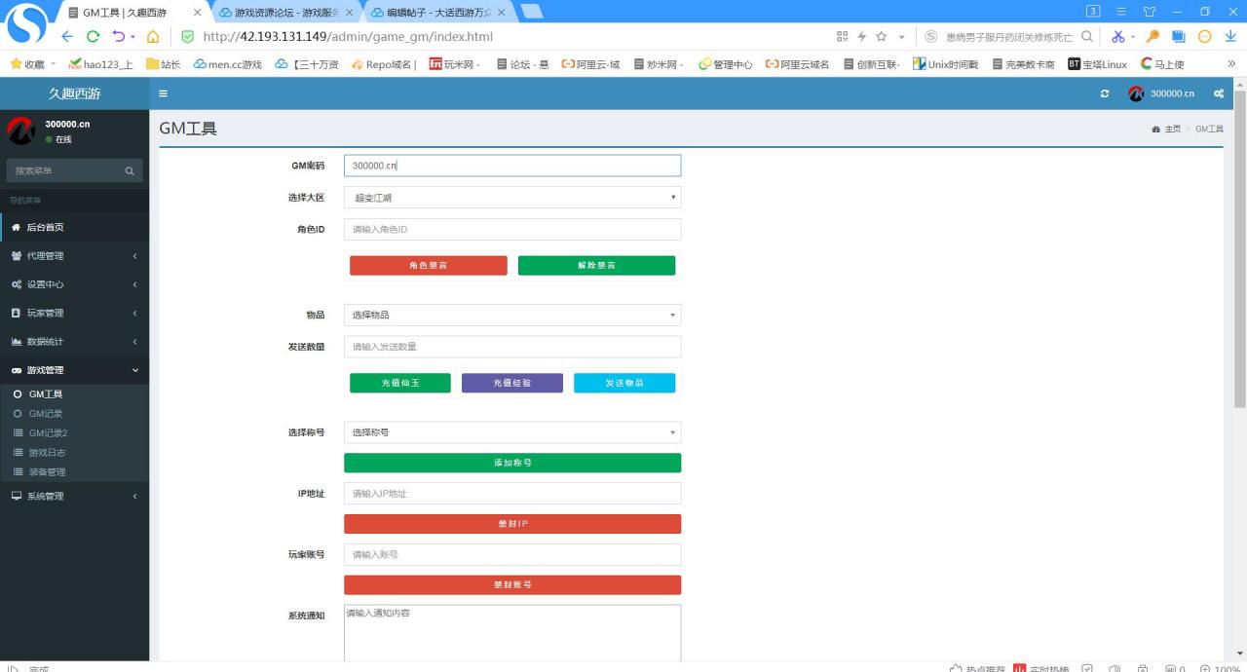Click the IP地址 input field
The image size is (1247, 672).
coord(512,494)
